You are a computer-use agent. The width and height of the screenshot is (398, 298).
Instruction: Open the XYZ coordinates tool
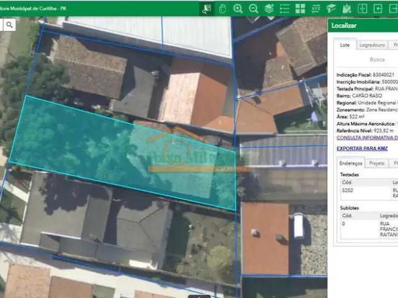click(x=316, y=9)
